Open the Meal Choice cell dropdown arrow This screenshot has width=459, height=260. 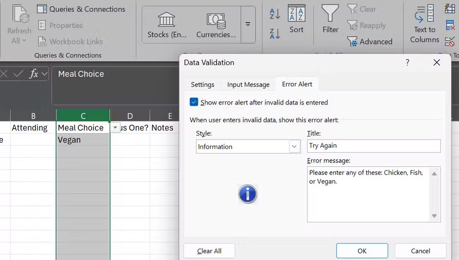tap(115, 127)
